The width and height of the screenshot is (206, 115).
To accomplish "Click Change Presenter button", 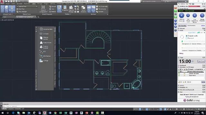I will pyautogui.click(x=202, y=15).
